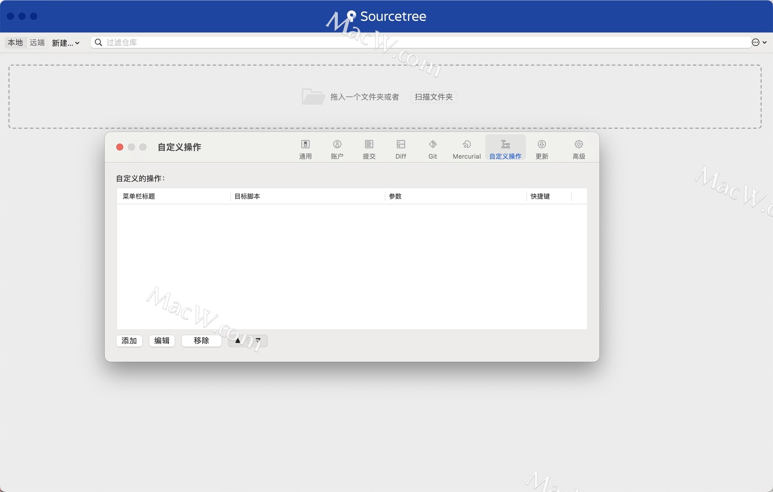Sort by the 菜单栏标题 column header
The image size is (773, 492).
(x=174, y=196)
